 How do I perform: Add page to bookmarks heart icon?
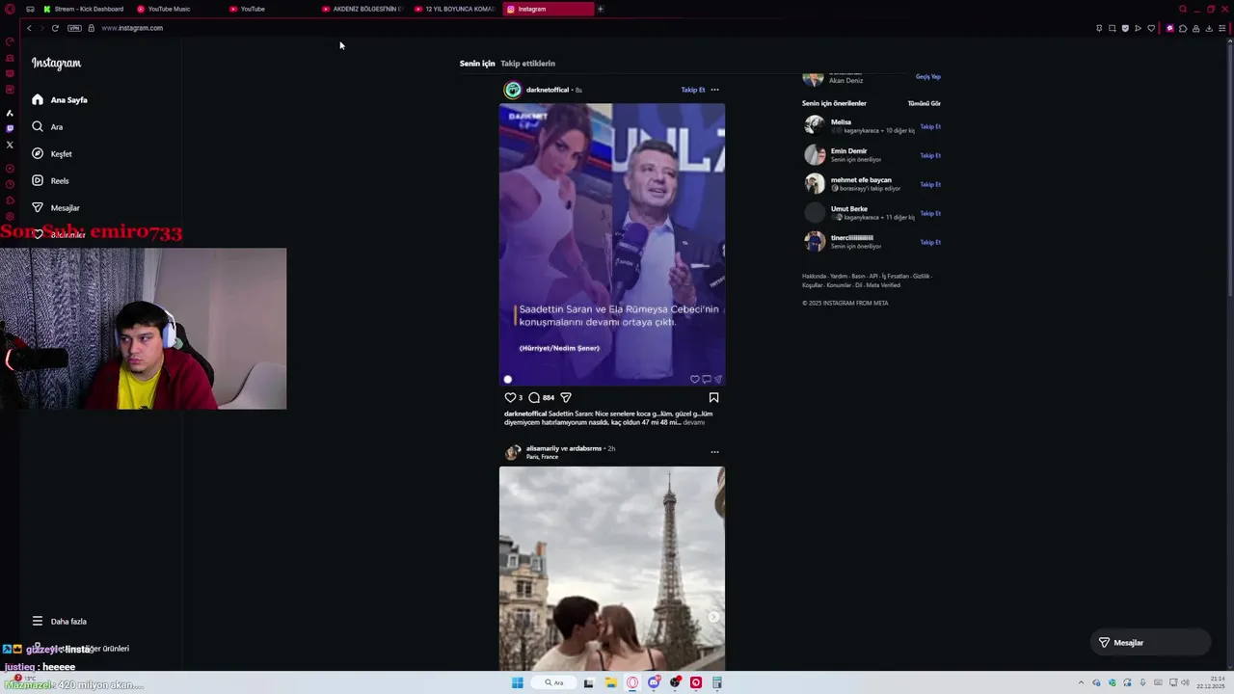click(x=1150, y=28)
